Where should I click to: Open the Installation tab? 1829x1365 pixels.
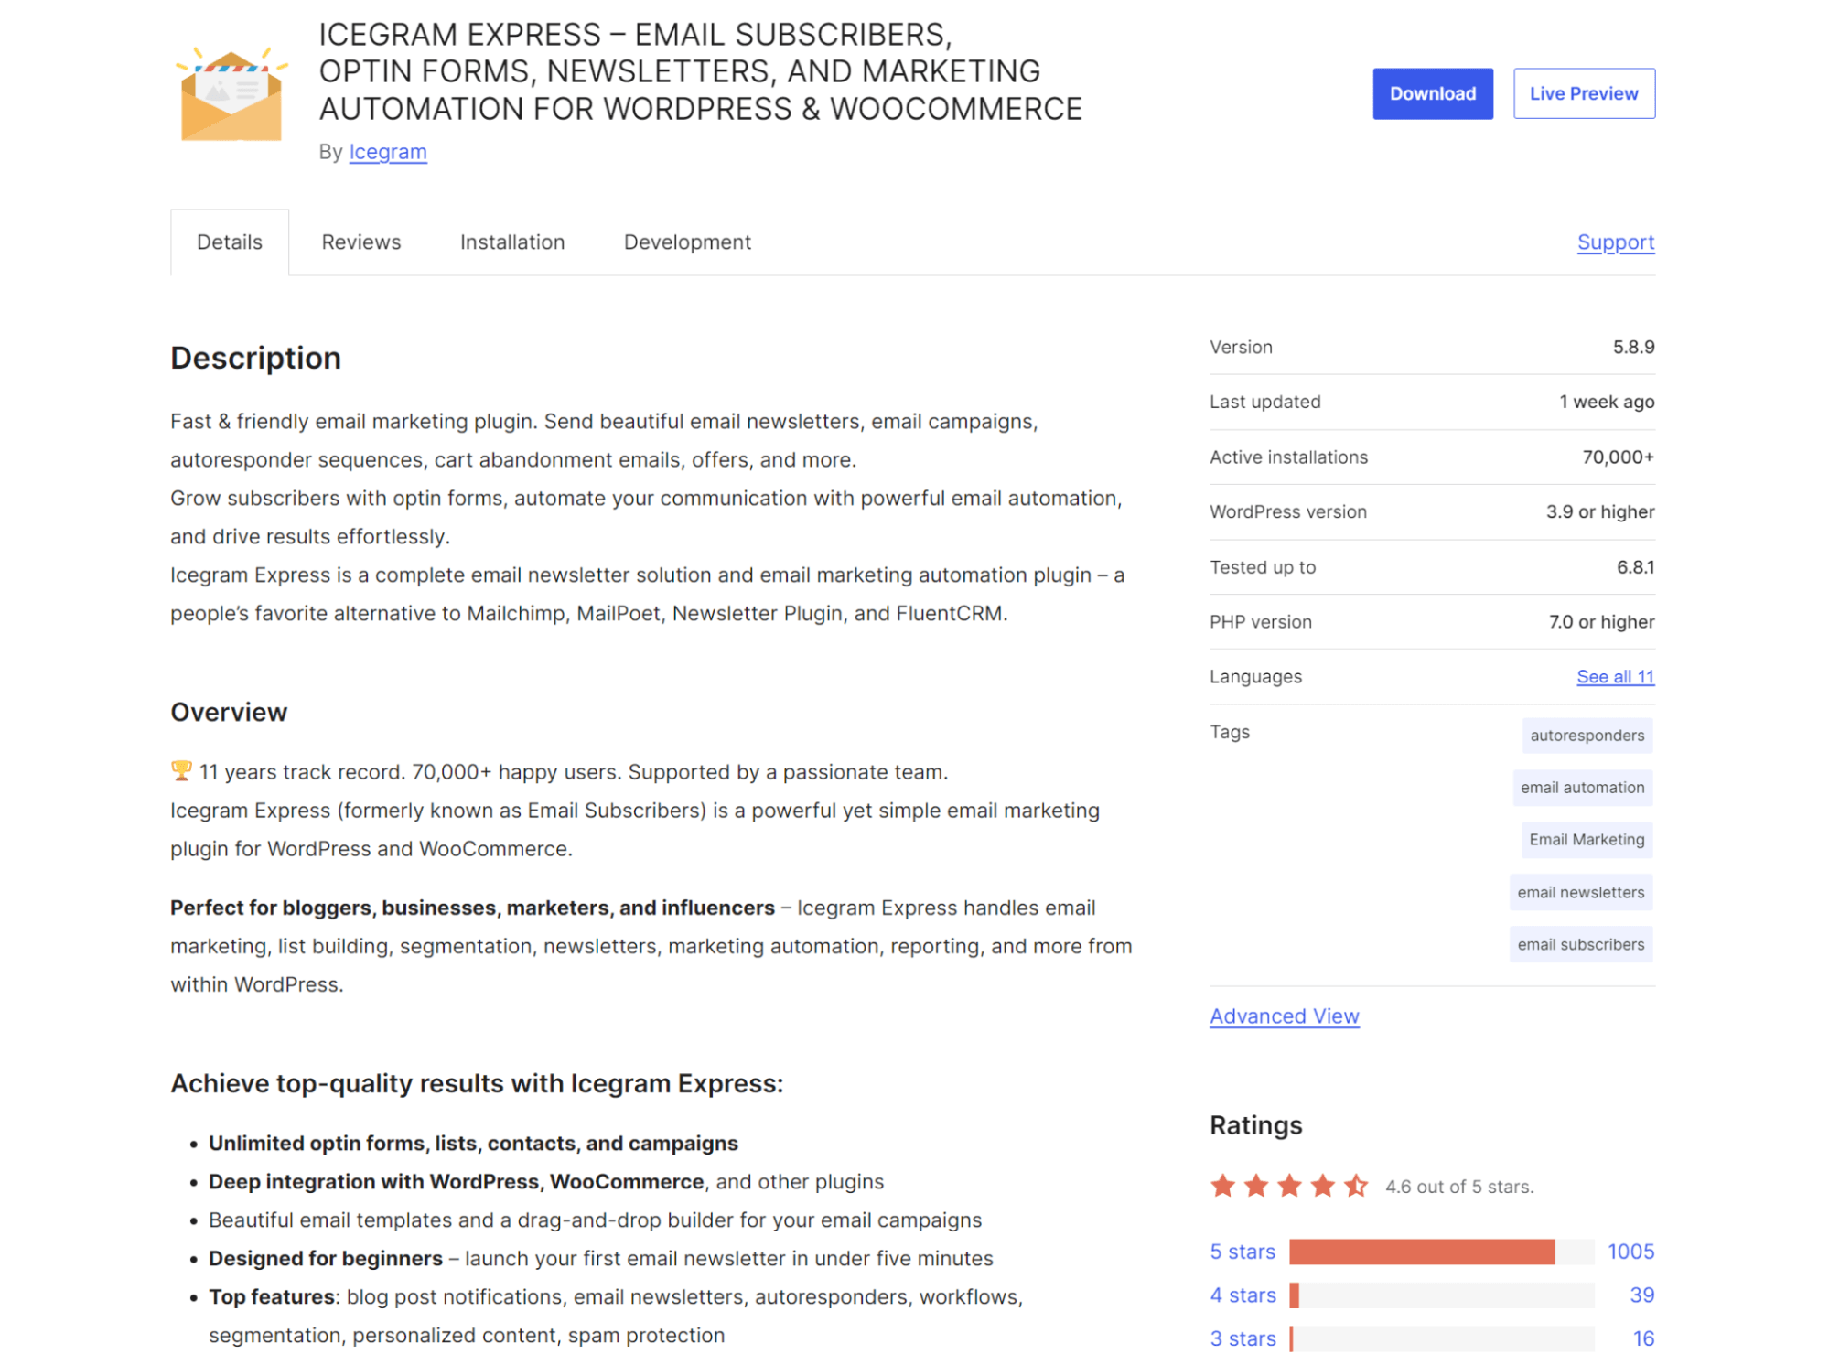(x=512, y=242)
